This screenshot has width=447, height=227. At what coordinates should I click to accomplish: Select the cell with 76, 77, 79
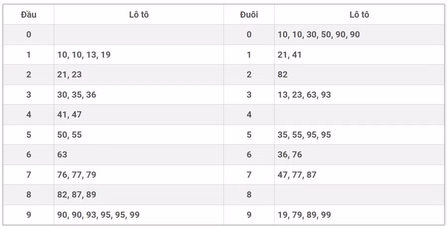point(77,174)
